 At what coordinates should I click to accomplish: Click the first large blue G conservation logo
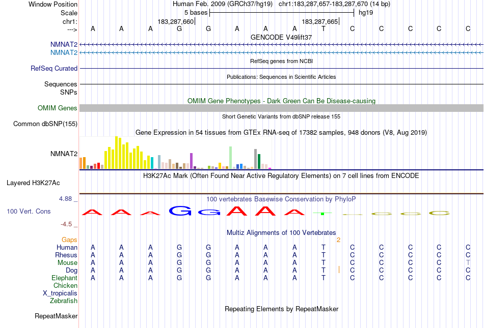coord(180,211)
